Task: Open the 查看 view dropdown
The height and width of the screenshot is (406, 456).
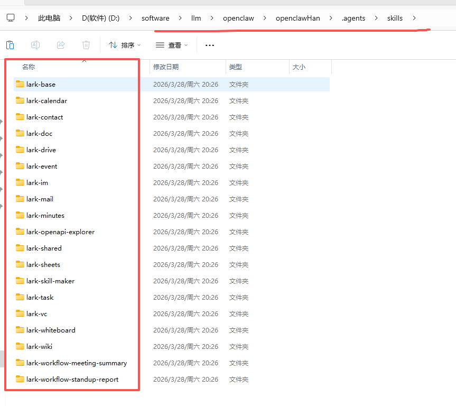Action: pos(171,45)
